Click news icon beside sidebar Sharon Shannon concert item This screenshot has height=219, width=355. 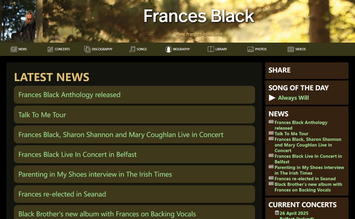click(x=271, y=139)
